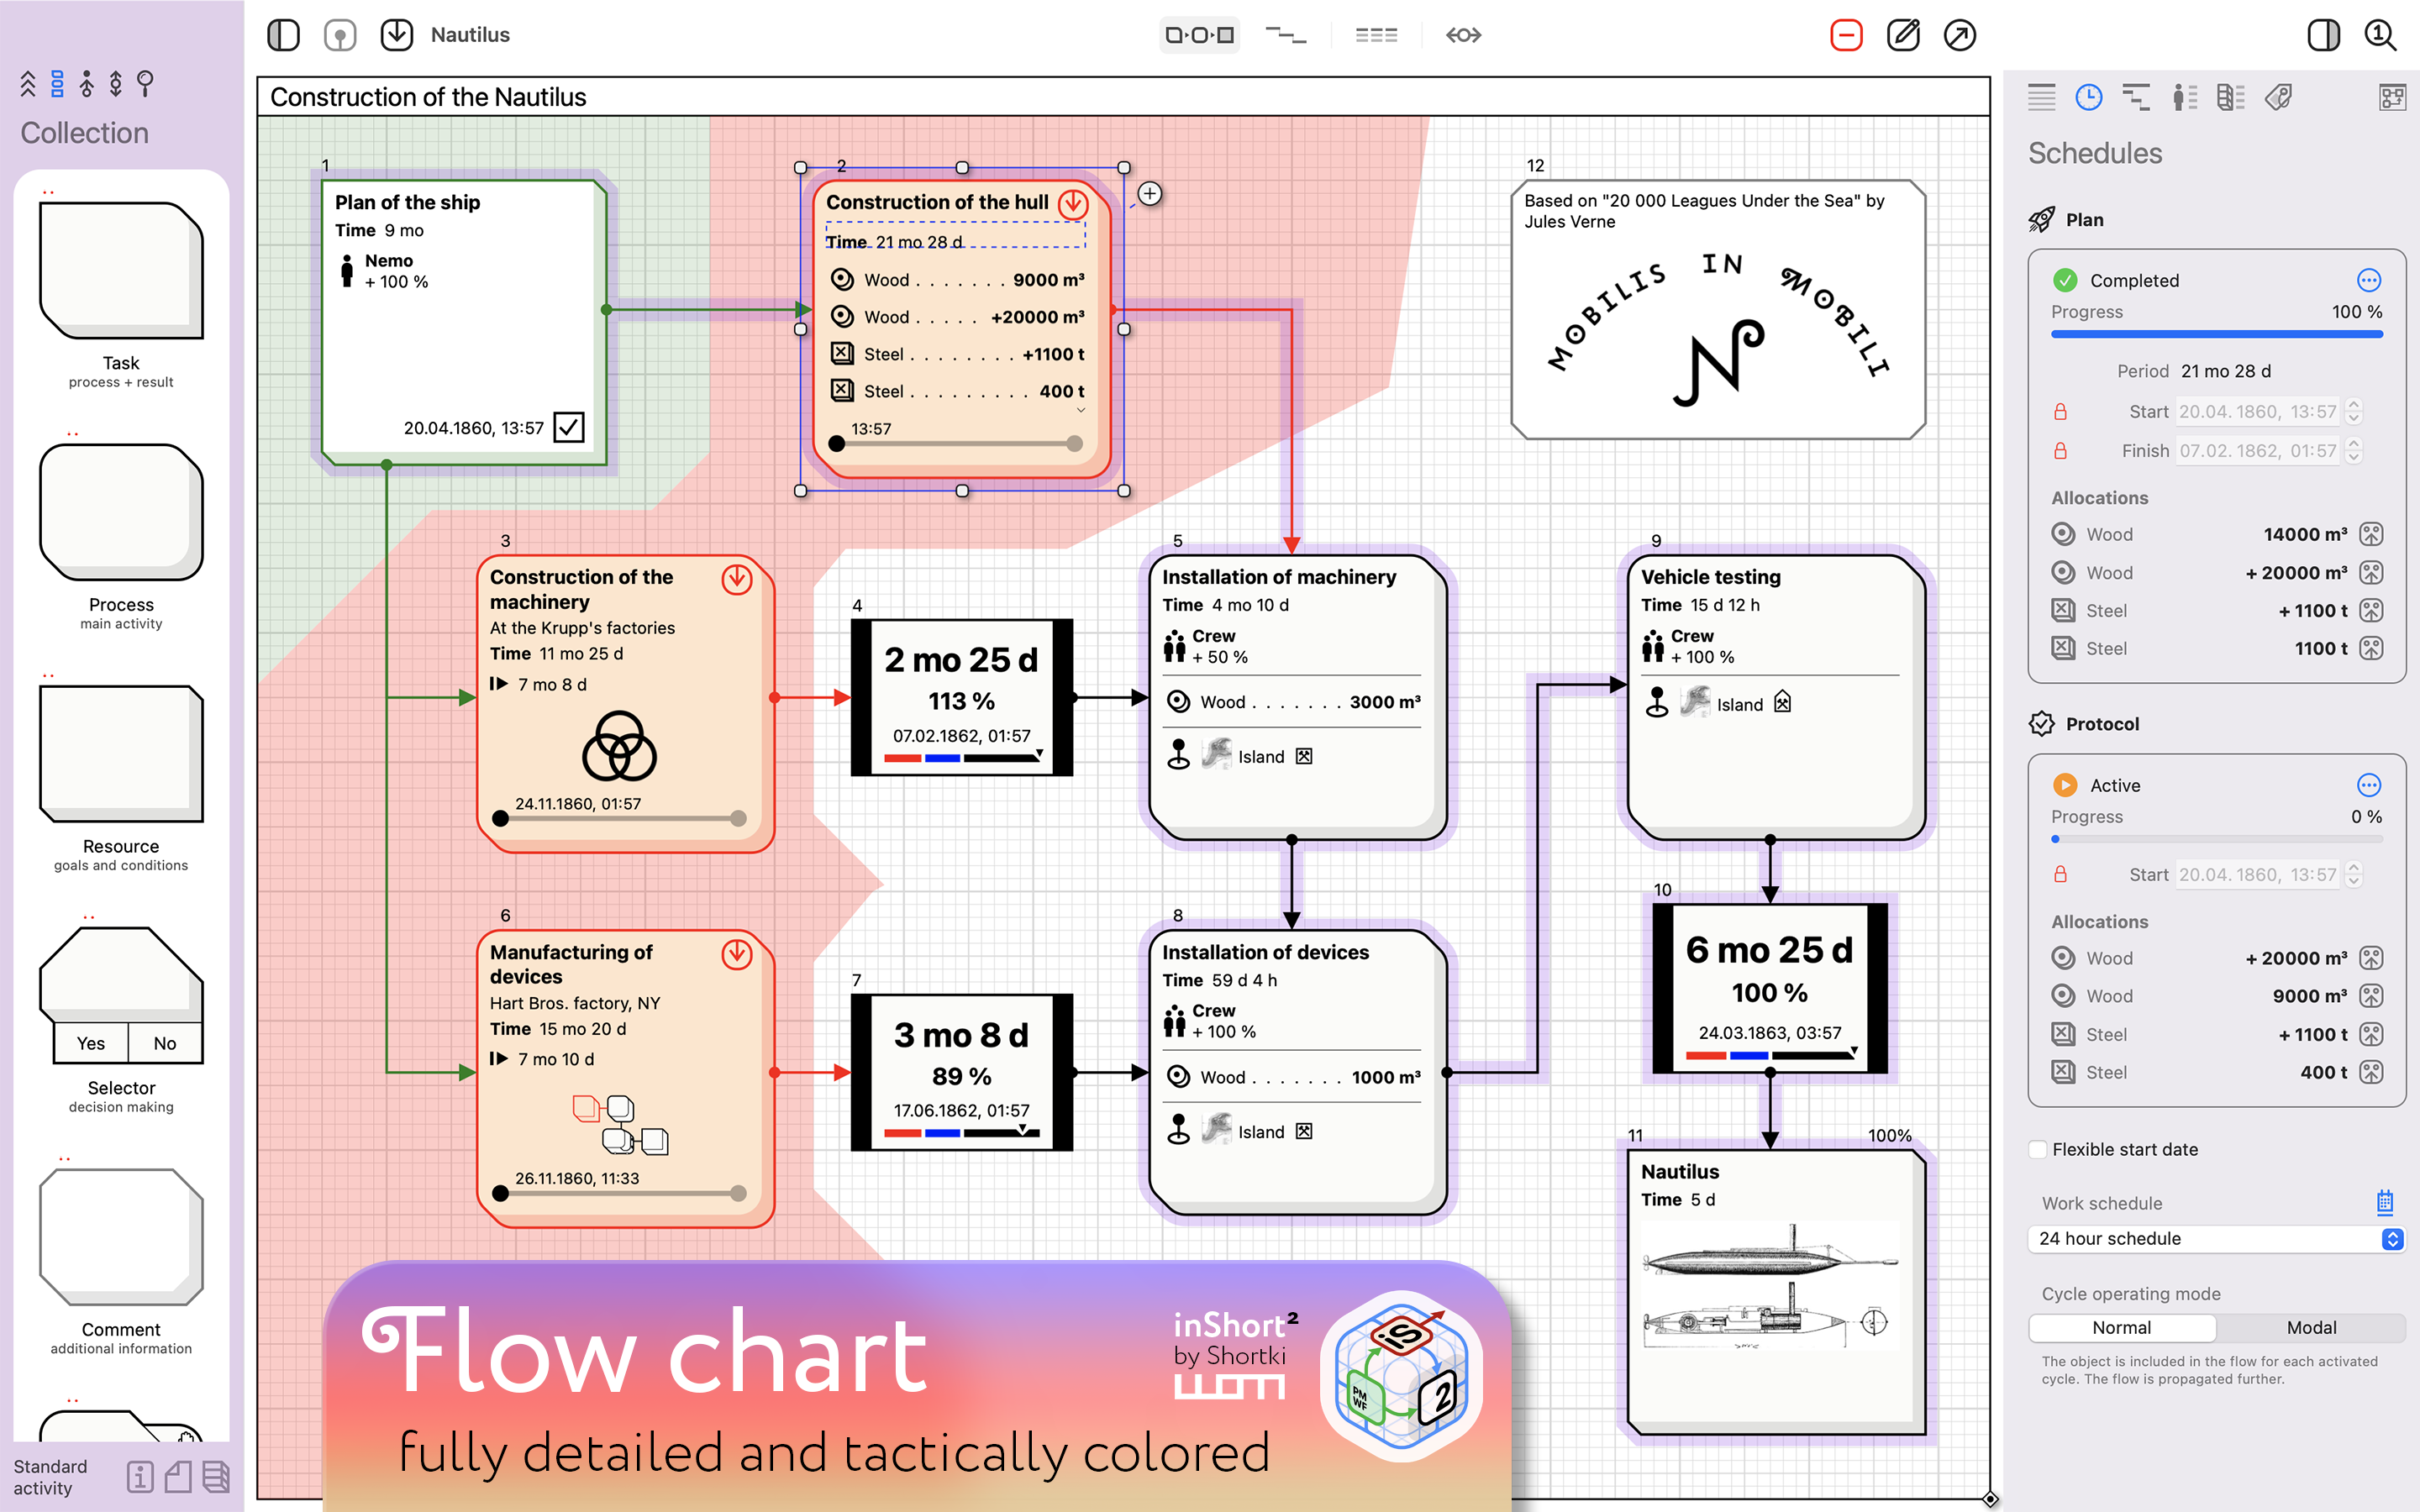The width and height of the screenshot is (2420, 1512).
Task: Click the calendar icon beside Work schedule
Action: [2385, 1201]
